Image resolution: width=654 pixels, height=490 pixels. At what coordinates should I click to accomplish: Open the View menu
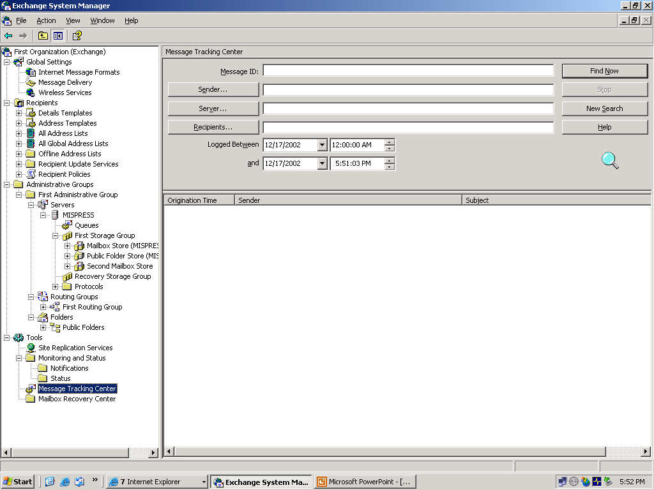tap(73, 20)
